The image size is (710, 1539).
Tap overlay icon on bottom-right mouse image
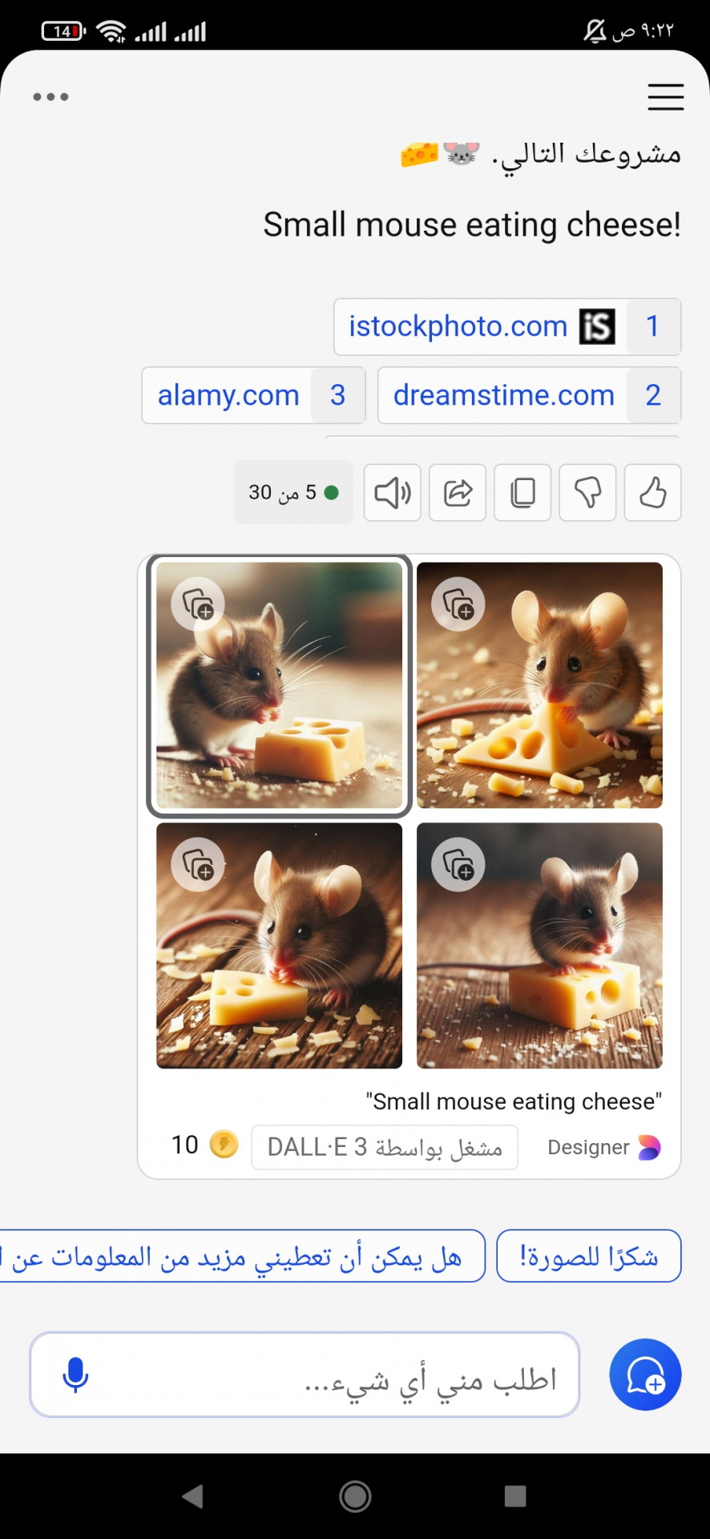tap(458, 865)
